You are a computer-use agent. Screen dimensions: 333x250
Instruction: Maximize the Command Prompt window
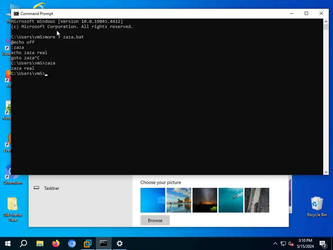(306, 13)
